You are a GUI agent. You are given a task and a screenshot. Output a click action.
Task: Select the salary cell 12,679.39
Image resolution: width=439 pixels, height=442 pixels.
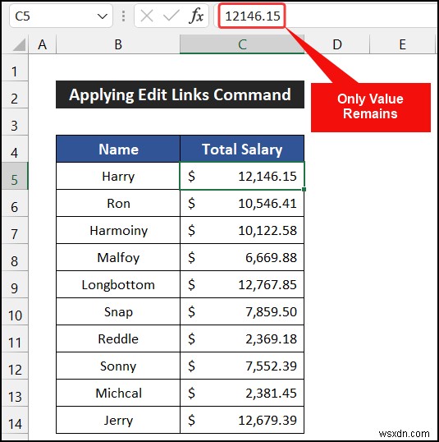coord(242,420)
